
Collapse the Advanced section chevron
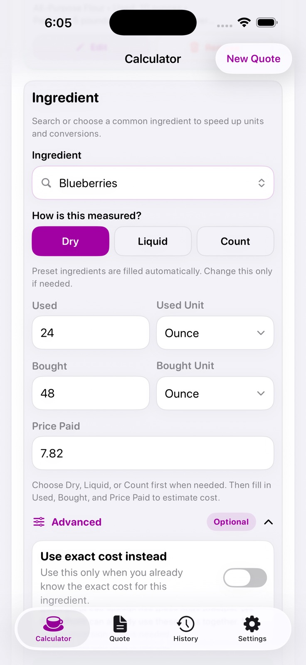[269, 522]
